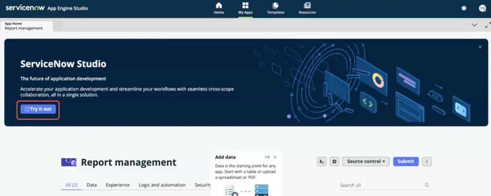The image size is (491, 196).
Task: Click the ServiceNow logo
Action: pos(25,8)
